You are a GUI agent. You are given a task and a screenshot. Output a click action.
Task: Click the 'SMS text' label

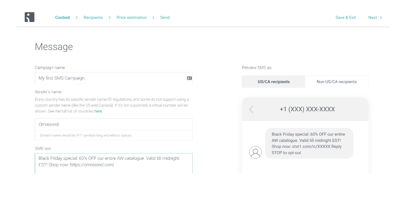coord(43,148)
